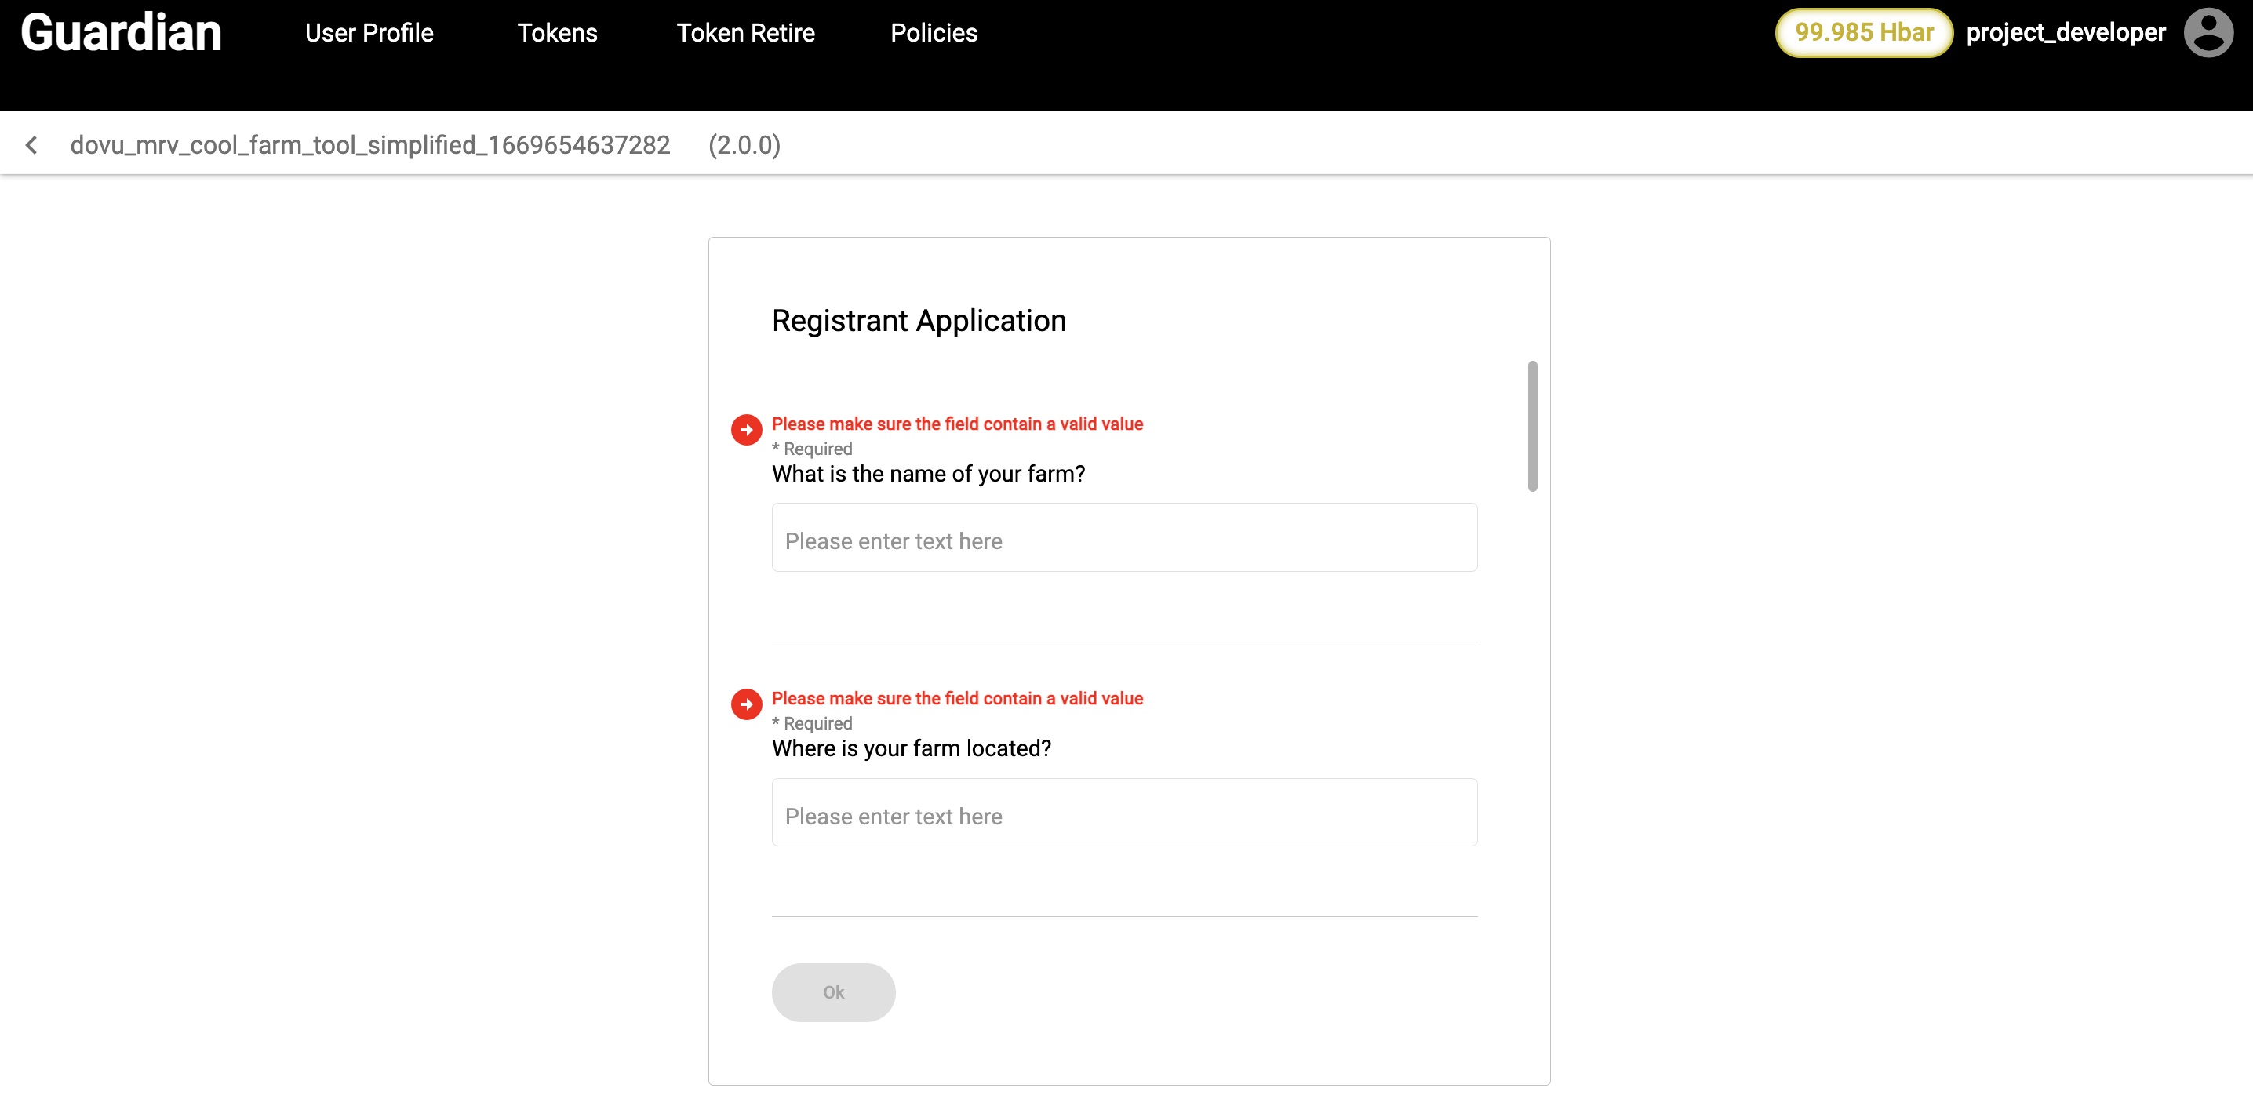Click the project_developer username
This screenshot has width=2253, height=1117.
point(2065,33)
